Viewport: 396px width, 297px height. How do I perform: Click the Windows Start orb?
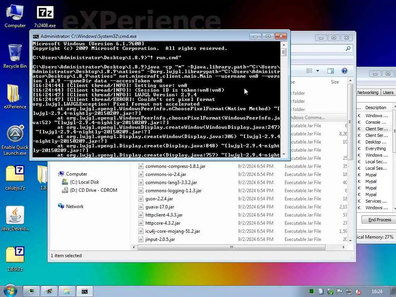10,291
